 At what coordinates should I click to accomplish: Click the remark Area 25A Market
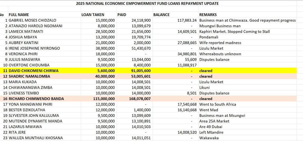point(214,121)
